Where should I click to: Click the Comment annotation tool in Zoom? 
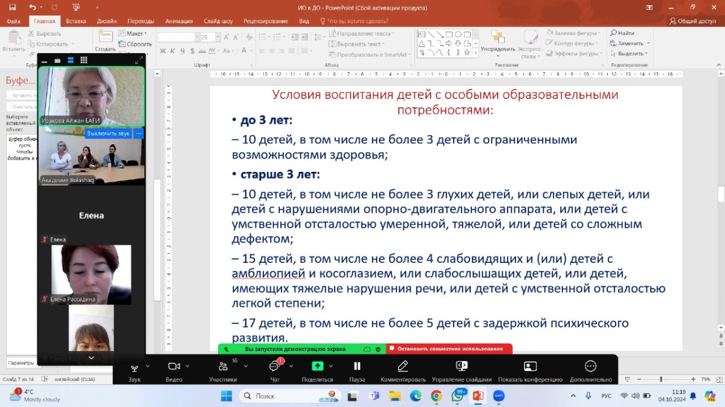point(403,367)
